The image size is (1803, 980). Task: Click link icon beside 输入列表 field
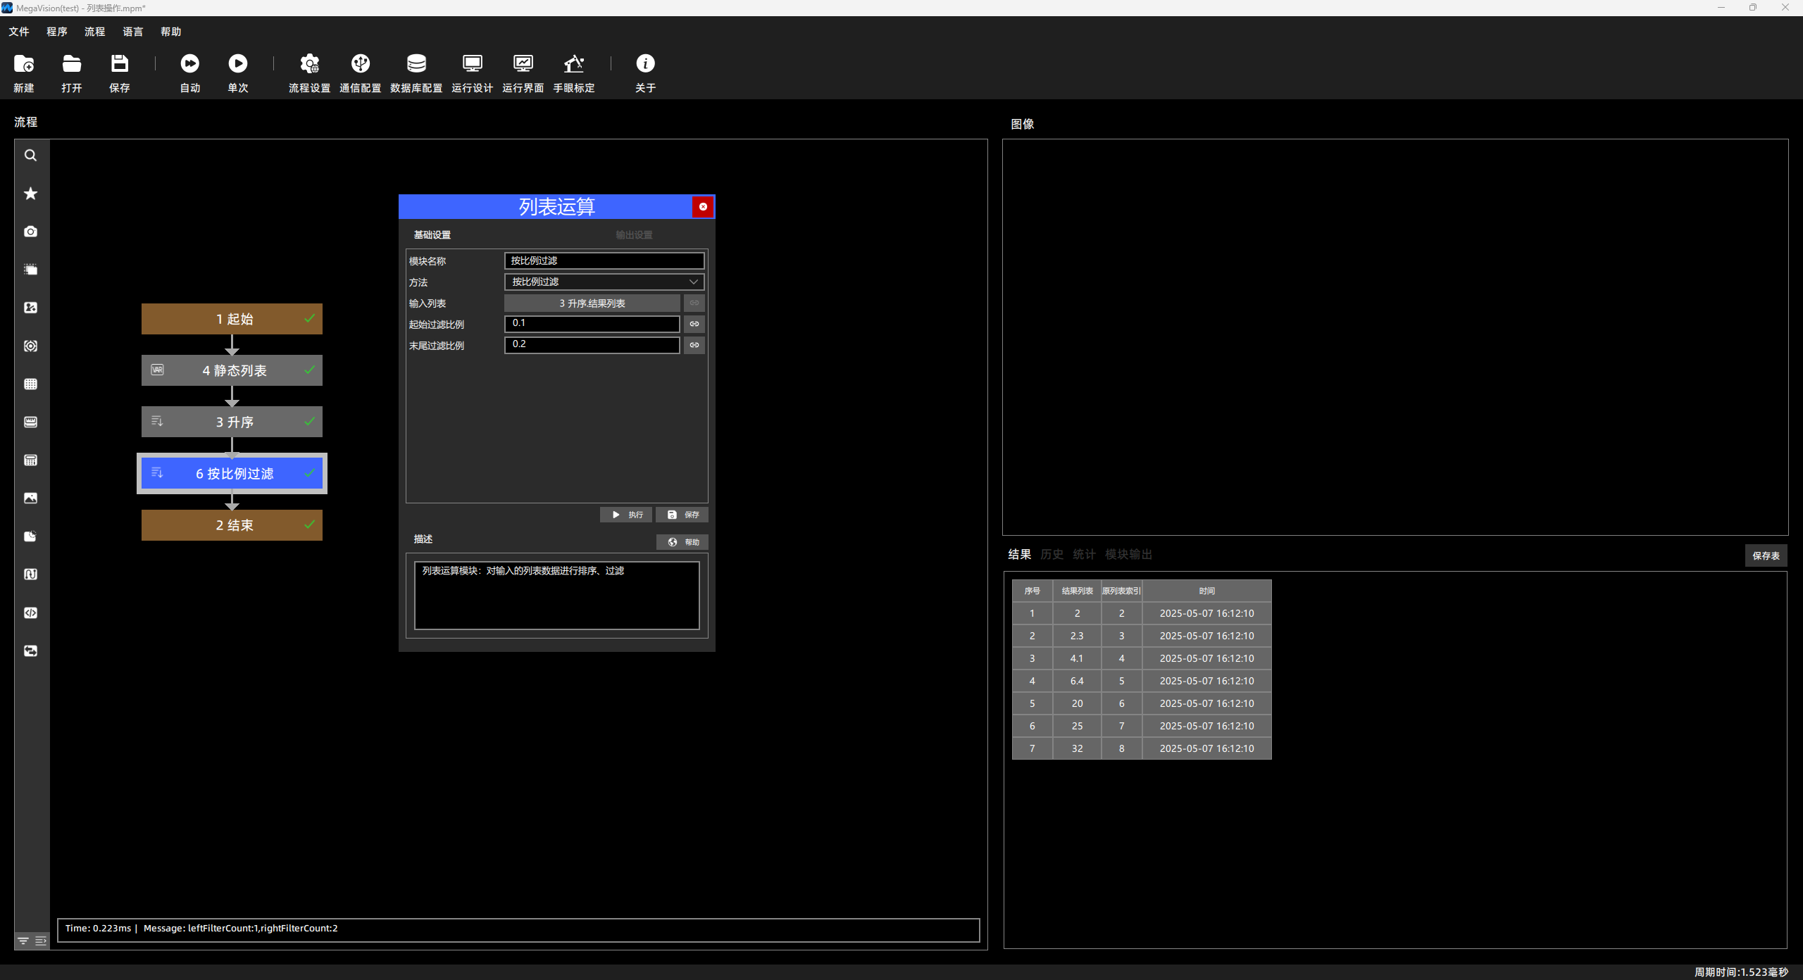pos(694,303)
